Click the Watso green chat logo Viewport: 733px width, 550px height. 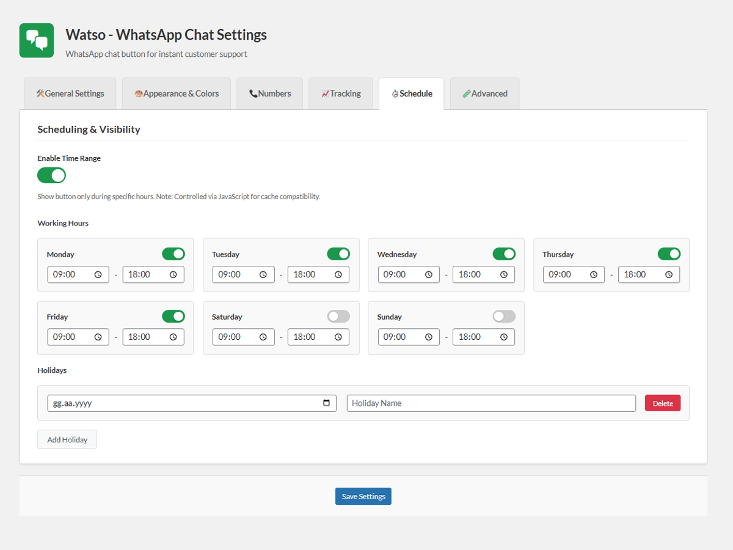tap(37, 40)
